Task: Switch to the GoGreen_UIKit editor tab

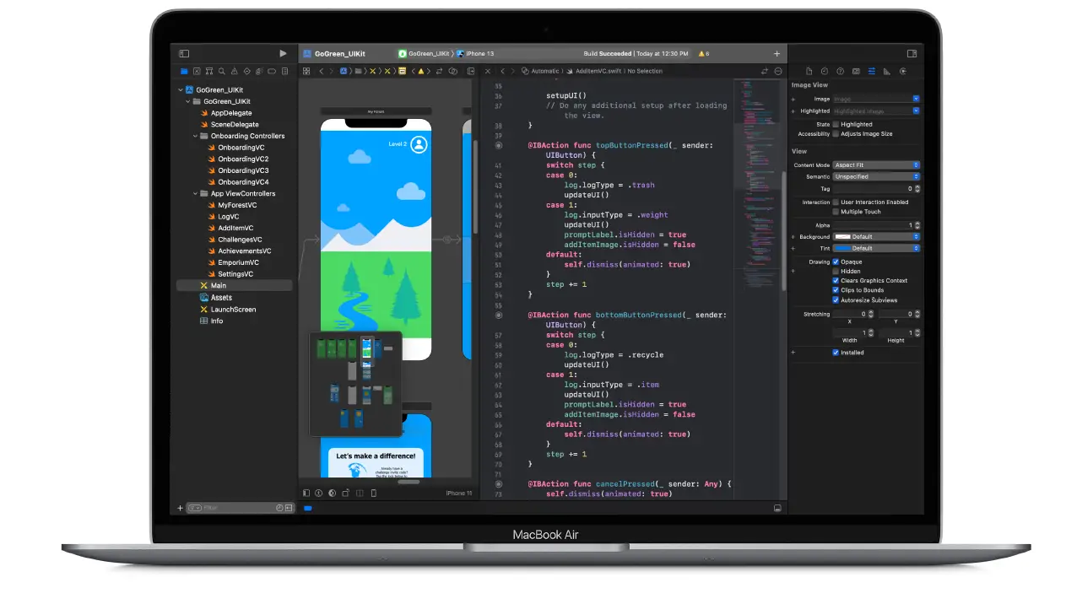Action: point(337,52)
